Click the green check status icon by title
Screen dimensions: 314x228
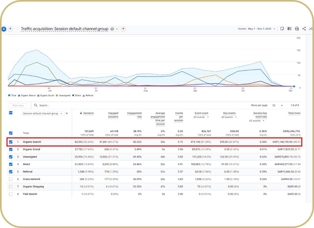tap(112, 29)
